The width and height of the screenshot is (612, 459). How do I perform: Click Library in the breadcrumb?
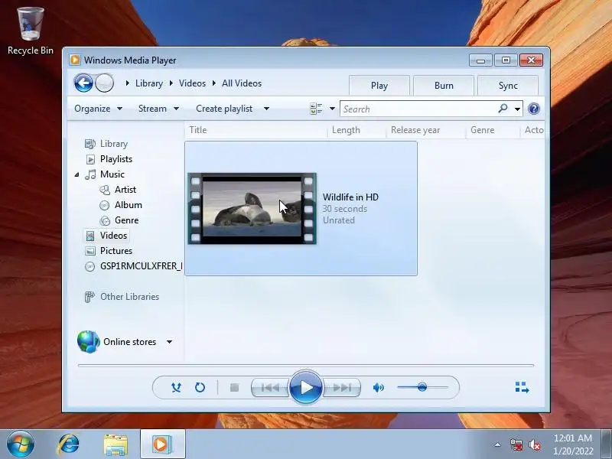(149, 83)
